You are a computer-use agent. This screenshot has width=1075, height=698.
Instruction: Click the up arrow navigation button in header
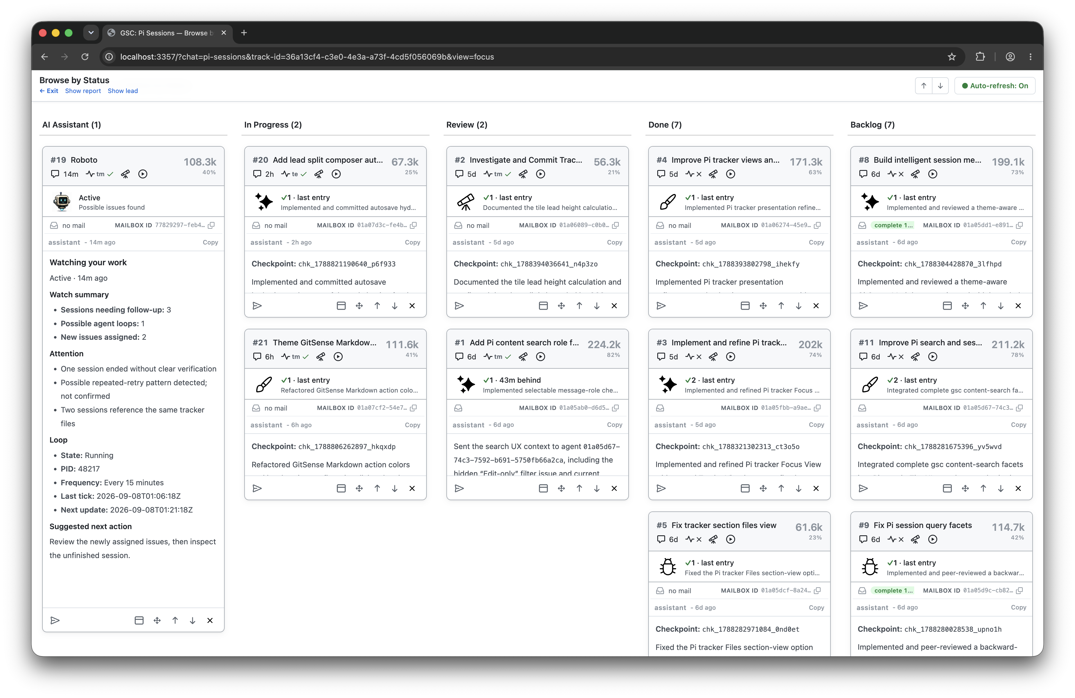pos(924,85)
